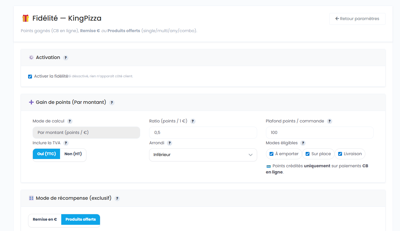Open help for Gain de points section
400x231 pixels.
coord(112,103)
